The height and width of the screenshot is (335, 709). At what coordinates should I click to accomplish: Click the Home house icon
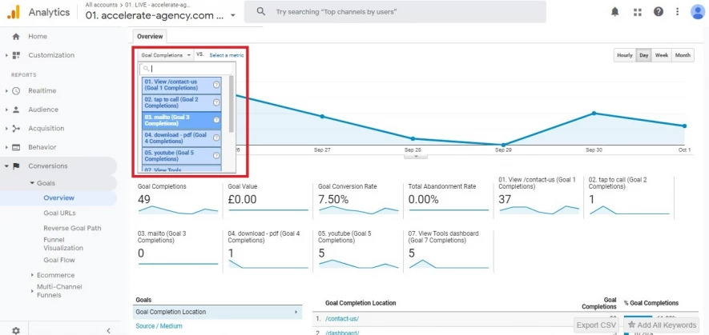point(16,37)
